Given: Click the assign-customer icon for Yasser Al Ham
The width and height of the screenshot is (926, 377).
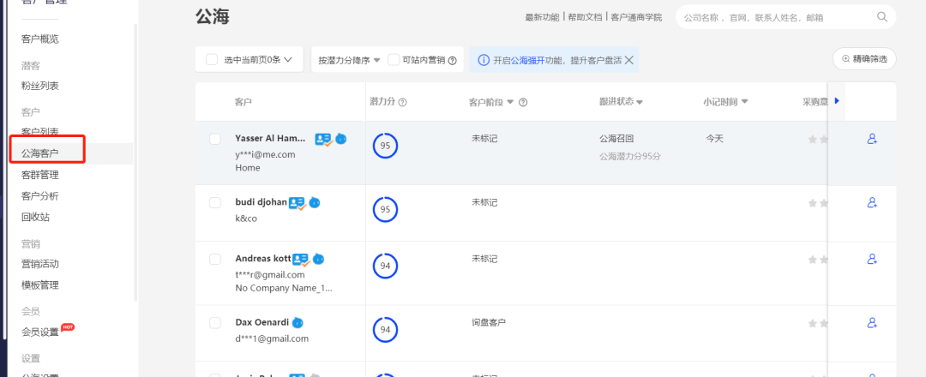Looking at the screenshot, I should point(872,140).
